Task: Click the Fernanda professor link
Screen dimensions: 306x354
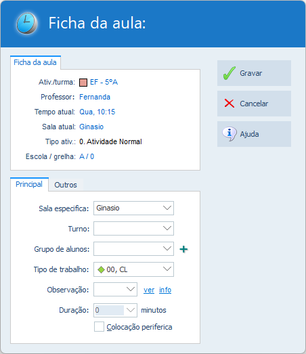Action: pyautogui.click(x=95, y=97)
